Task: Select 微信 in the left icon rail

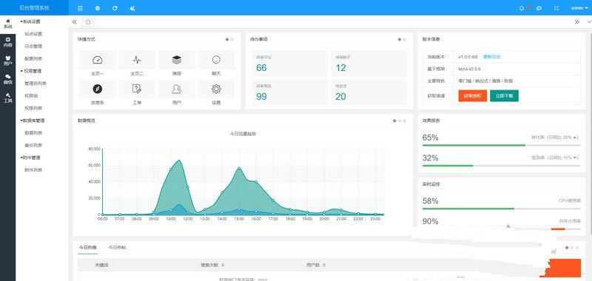Action: point(8,79)
